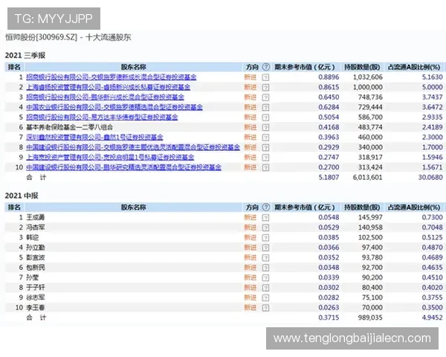Click the question icon in the 75,100 shares row
Image resolution: width=446 pixels, height=357 pixels.
pos(265,297)
